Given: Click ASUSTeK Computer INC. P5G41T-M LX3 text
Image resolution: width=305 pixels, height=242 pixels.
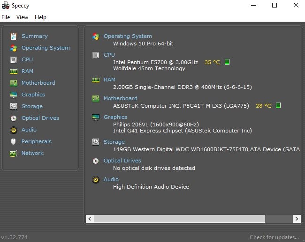Looking at the screenshot, I should pos(181,106).
